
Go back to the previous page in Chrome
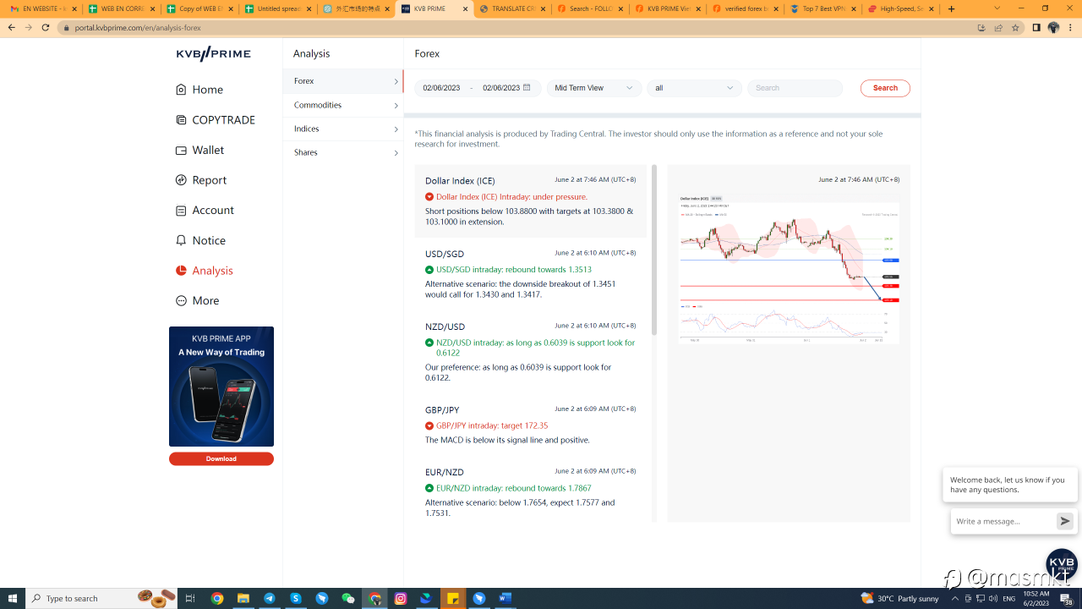(x=11, y=27)
